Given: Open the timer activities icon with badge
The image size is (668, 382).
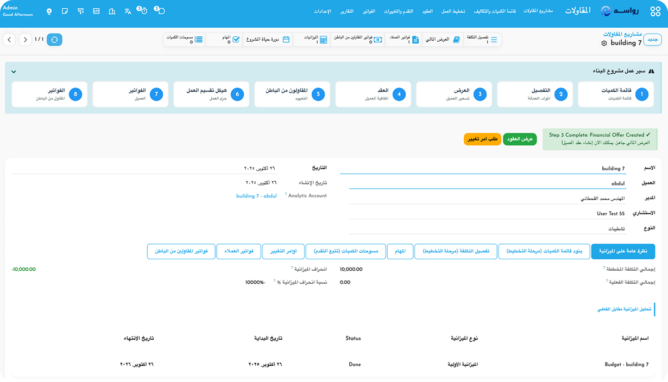Looking at the screenshot, I should (143, 11).
